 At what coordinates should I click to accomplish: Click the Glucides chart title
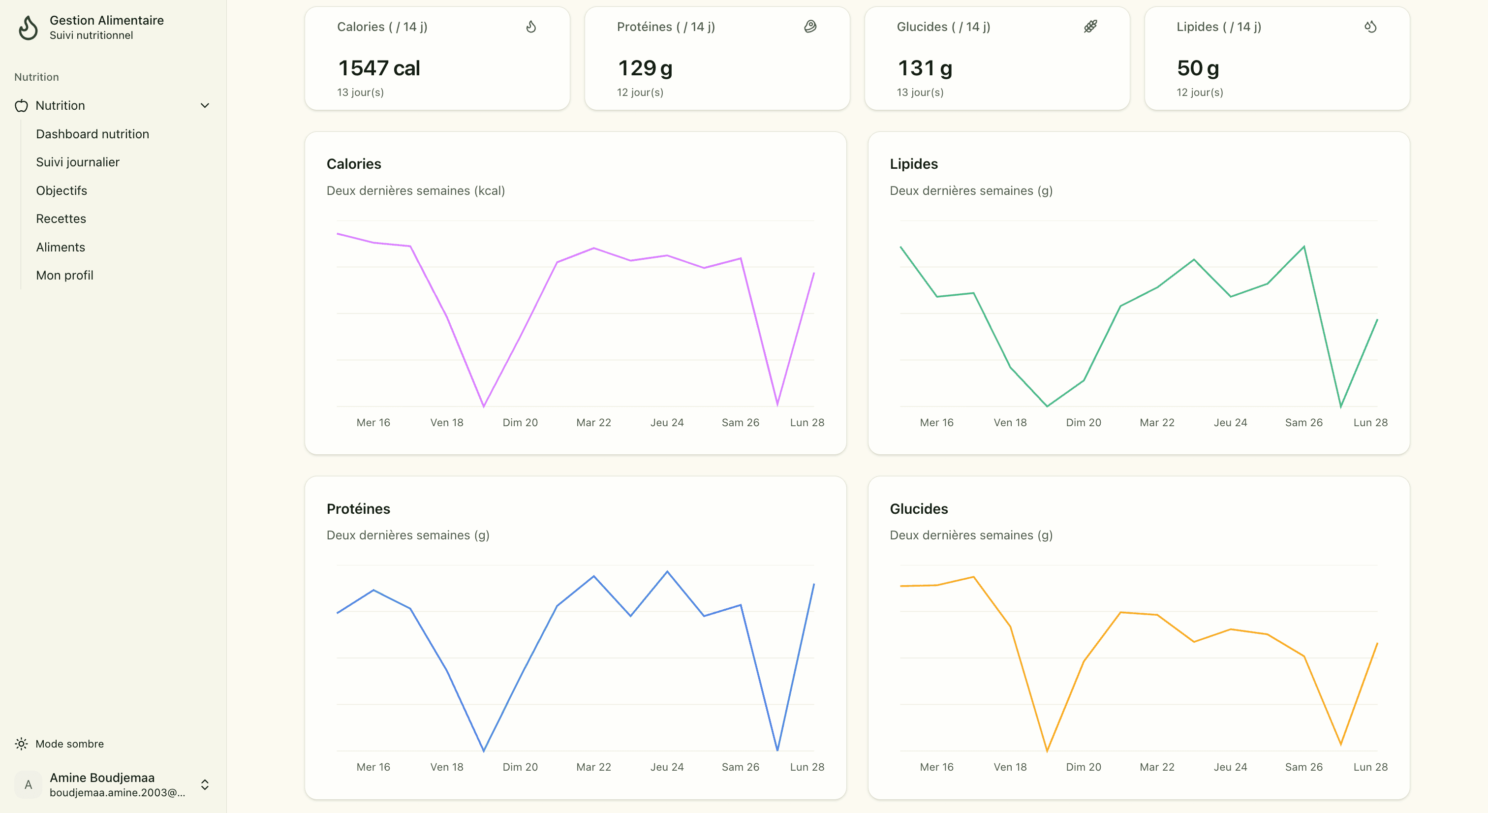[919, 509]
